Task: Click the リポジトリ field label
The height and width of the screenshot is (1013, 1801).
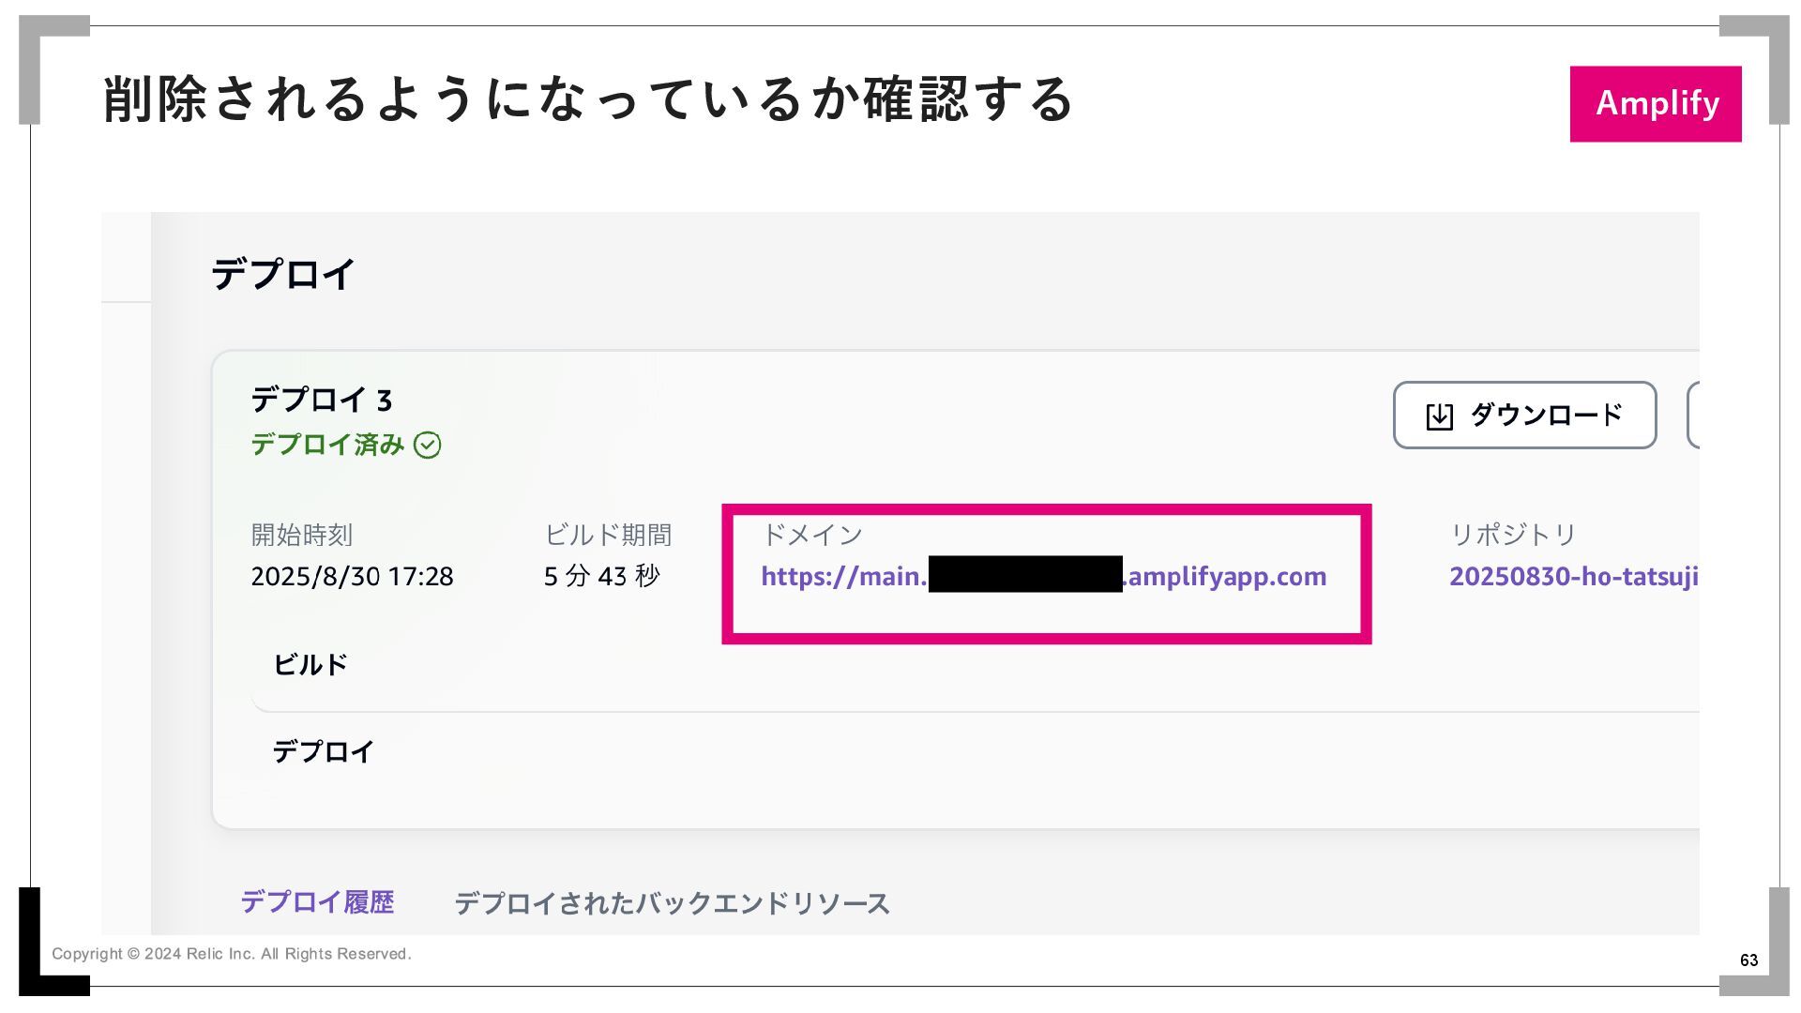Action: [1513, 535]
